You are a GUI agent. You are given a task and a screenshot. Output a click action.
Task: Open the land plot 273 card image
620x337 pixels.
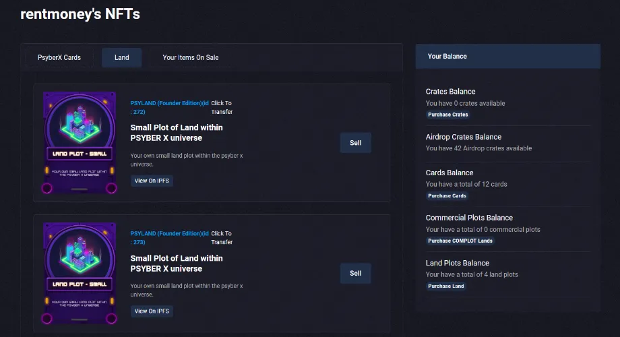click(x=80, y=274)
